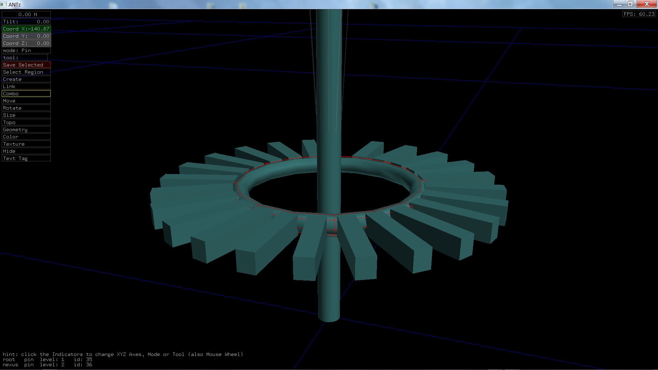The height and width of the screenshot is (370, 658).
Task: Click the Tilt value indicator
Action: click(26, 22)
